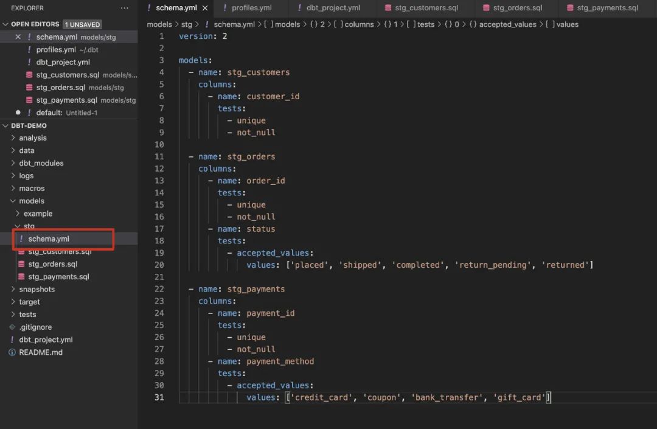This screenshot has height=429, width=657.
Task: Click database icon on stg_payments.sql tab
Action: (x=570, y=8)
